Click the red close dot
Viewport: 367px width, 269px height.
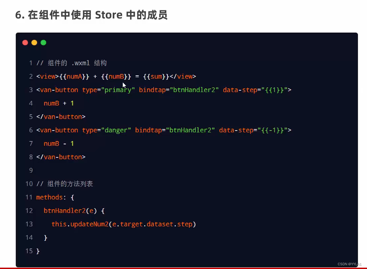[25, 42]
